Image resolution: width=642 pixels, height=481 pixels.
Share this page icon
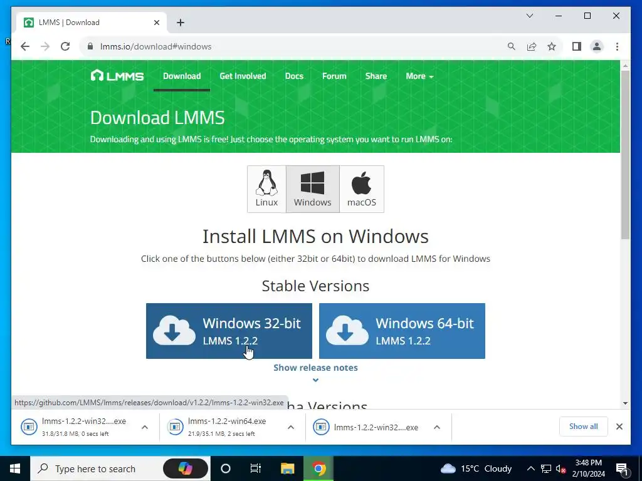coord(532,46)
